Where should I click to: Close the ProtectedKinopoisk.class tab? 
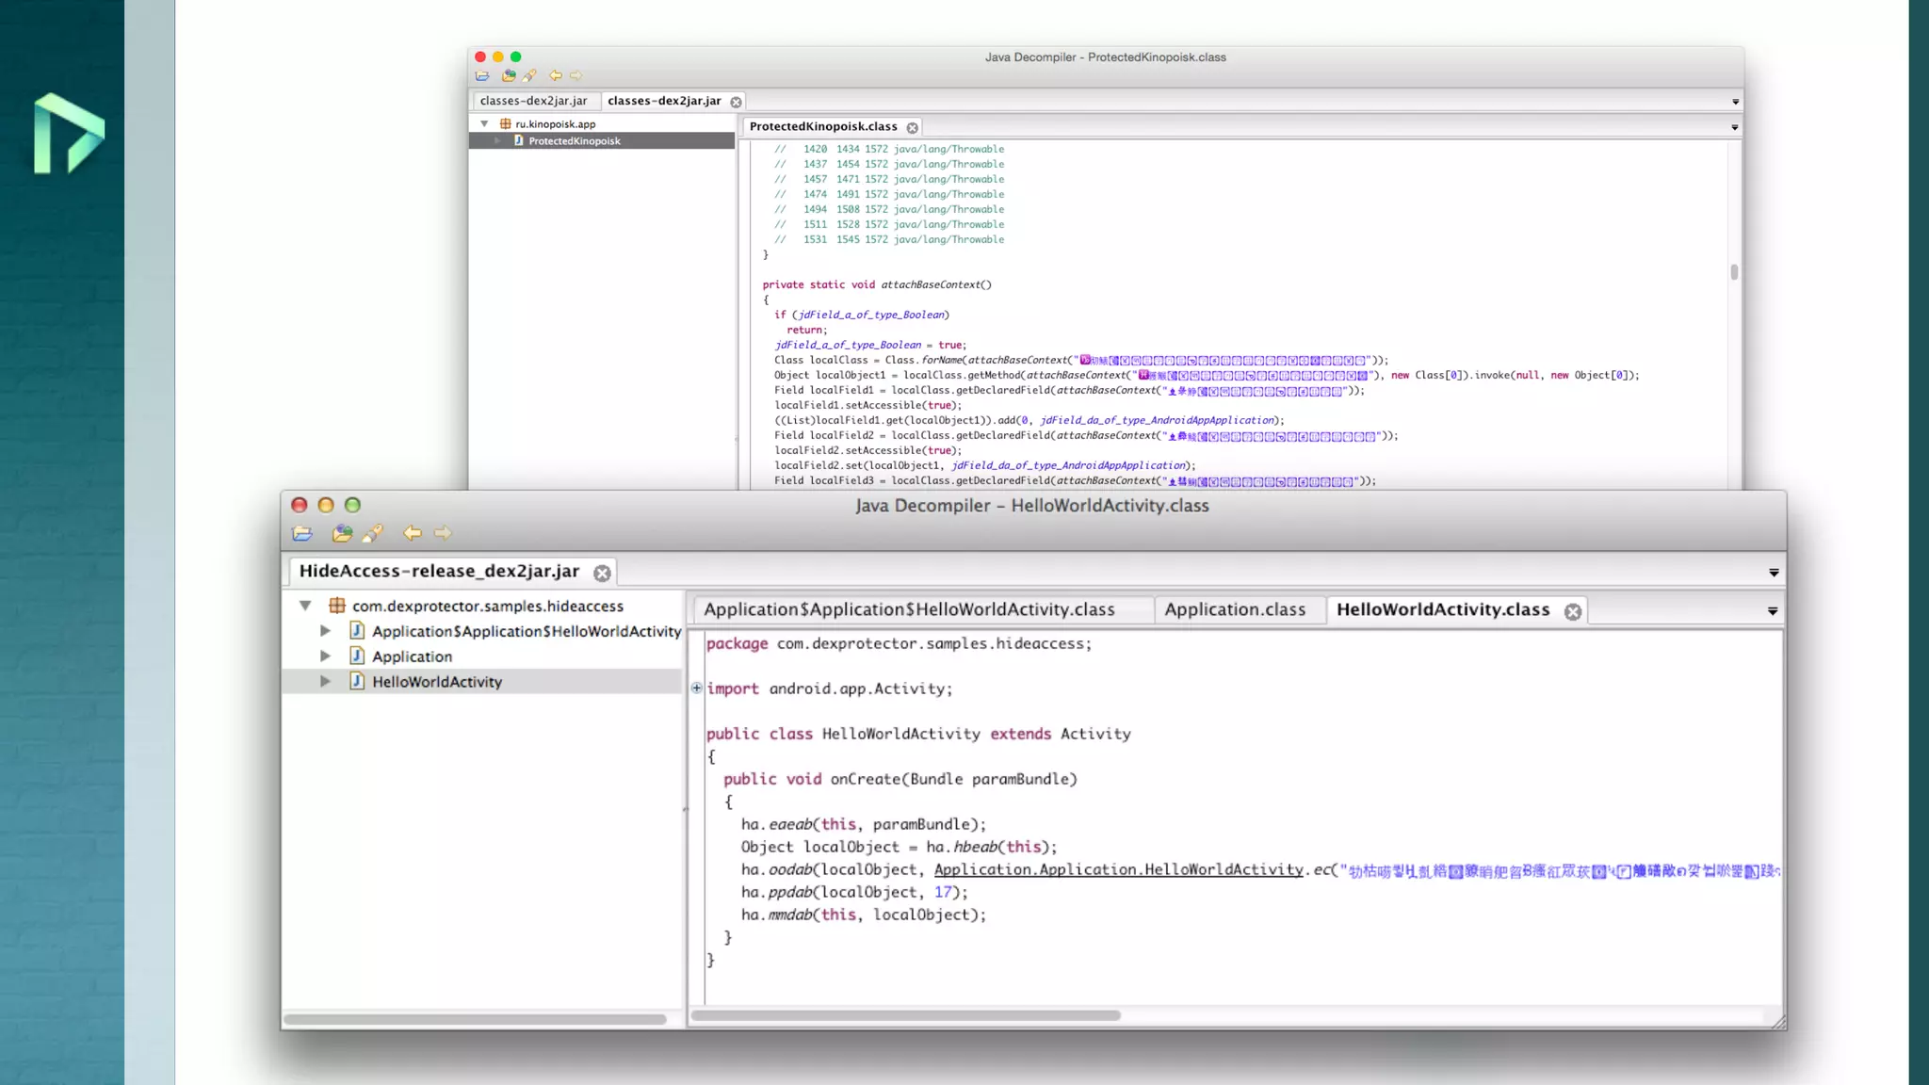tap(912, 127)
